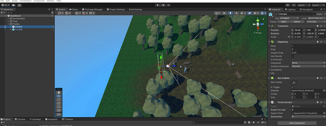This screenshot has width=326, height=126.
Task: Switch to the Game tab
Action: 74,9
